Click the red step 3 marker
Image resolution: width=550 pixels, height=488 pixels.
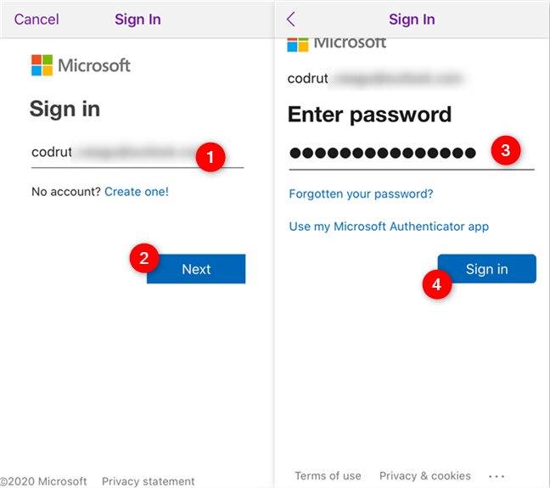[x=506, y=150]
